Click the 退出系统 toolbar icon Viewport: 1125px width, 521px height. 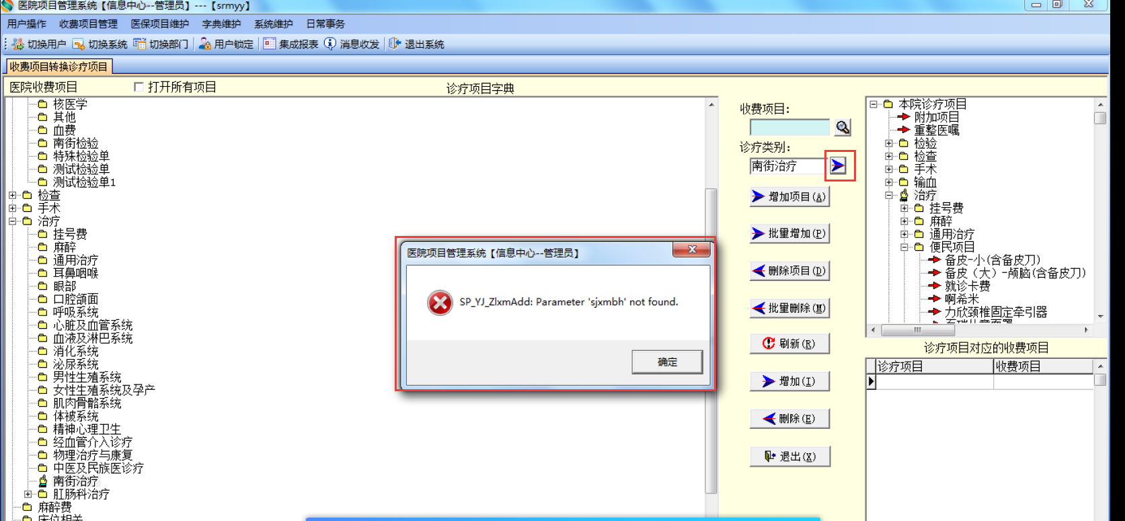416,44
